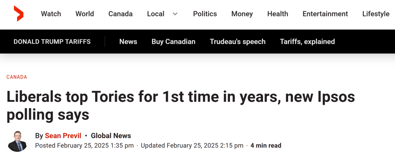
Task: Go to the World section
Action: [84, 14]
